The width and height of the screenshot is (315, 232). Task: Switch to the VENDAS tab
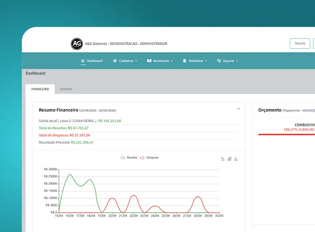pyautogui.click(x=66, y=89)
